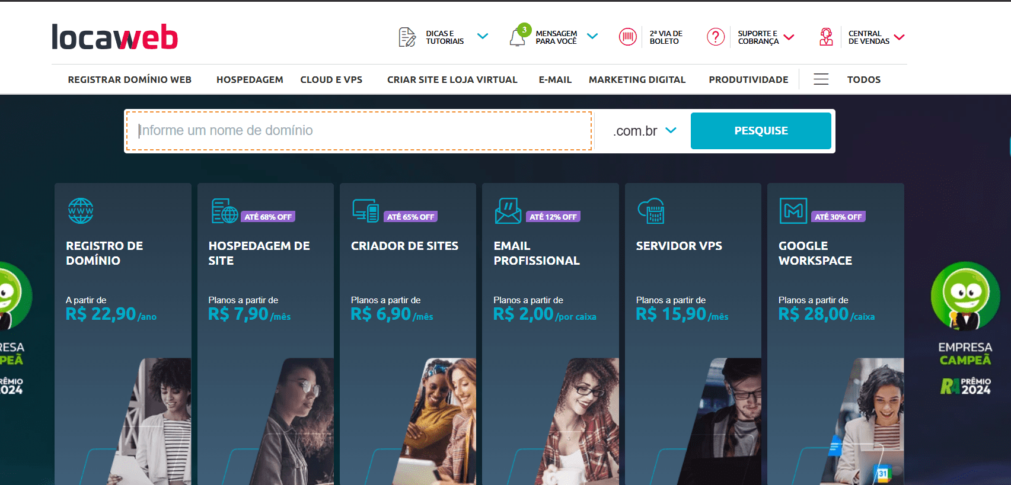
Task: Click the R$ 22,90 /ano price
Action: point(111,314)
